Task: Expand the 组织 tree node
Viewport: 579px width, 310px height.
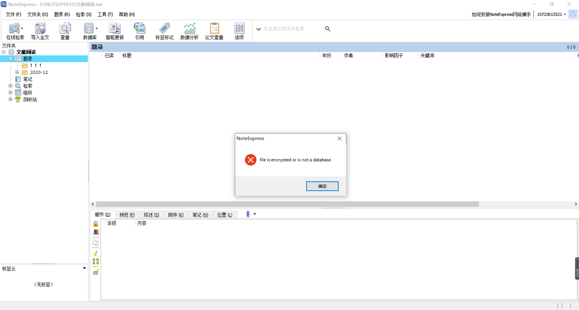Action: [x=10, y=92]
